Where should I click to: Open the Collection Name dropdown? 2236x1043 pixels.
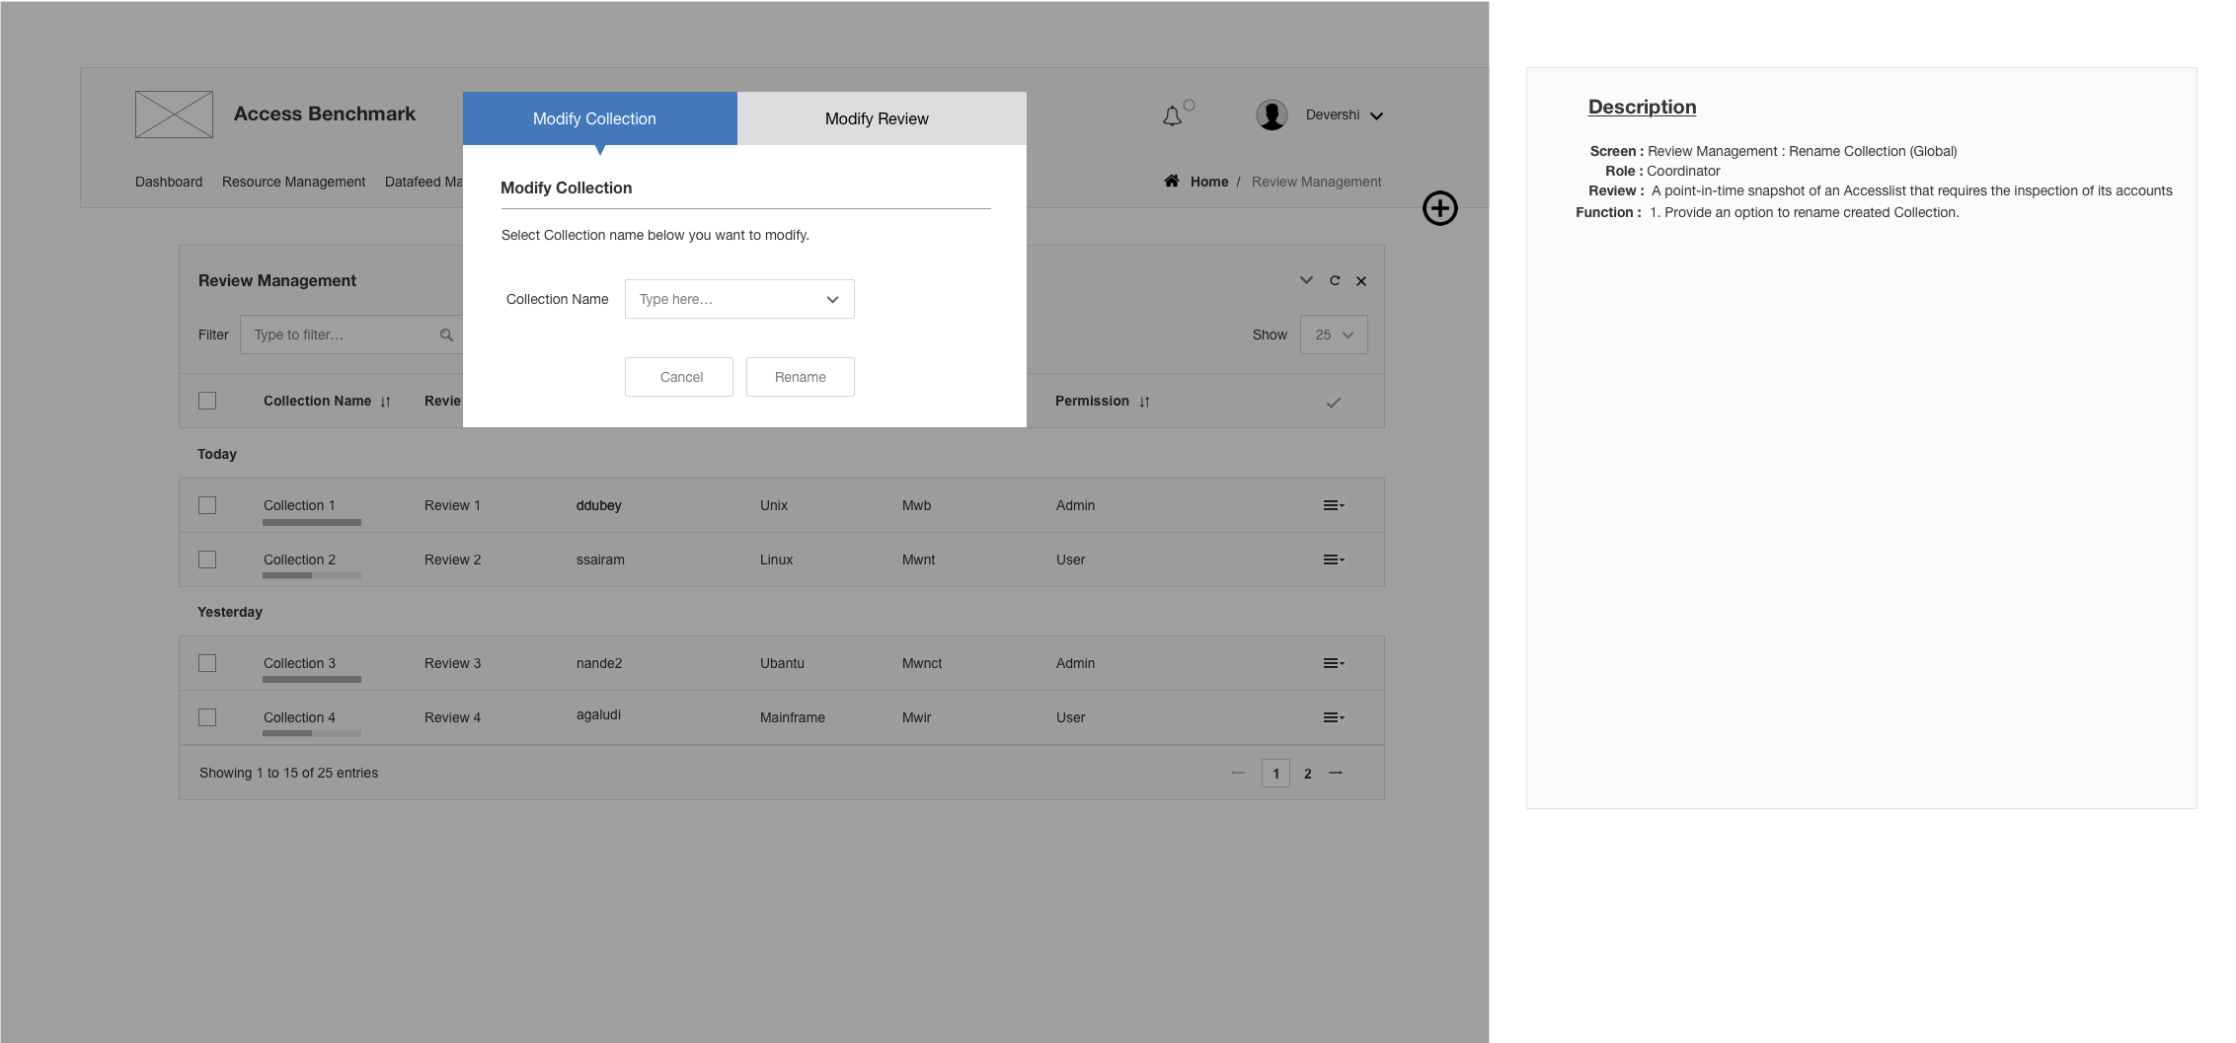pyautogui.click(x=739, y=299)
